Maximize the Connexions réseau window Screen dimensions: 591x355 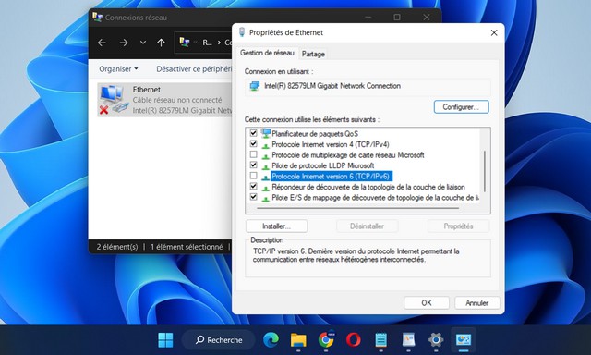point(397,18)
